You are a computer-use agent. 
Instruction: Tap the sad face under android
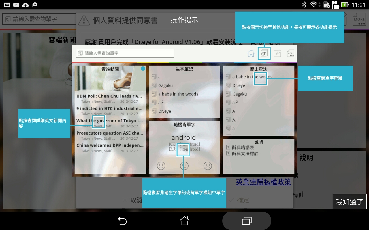pyautogui.click(x=208, y=166)
